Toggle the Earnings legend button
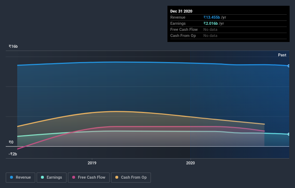295x188 pixels. (51, 178)
